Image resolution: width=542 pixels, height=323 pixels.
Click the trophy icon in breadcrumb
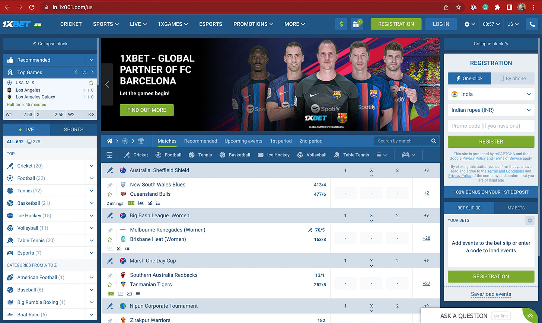coord(141,141)
